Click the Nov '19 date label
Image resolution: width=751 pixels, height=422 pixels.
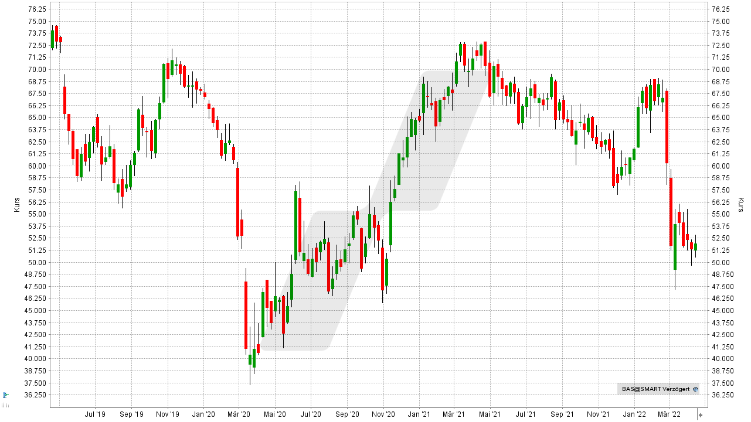pyautogui.click(x=168, y=414)
